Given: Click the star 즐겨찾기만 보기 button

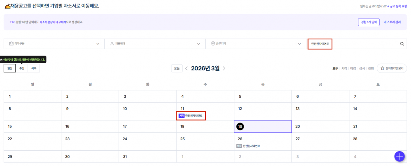Looking at the screenshot, I should coord(391,68).
